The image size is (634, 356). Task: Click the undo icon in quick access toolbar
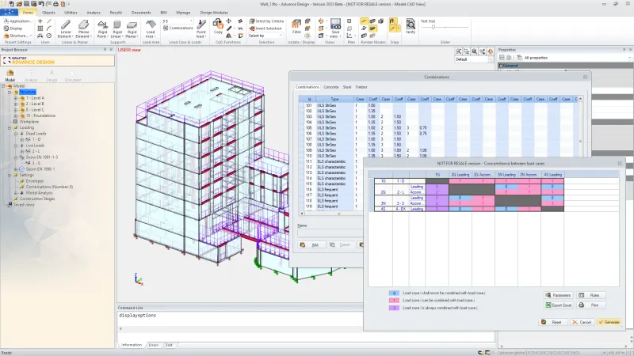[41, 4]
